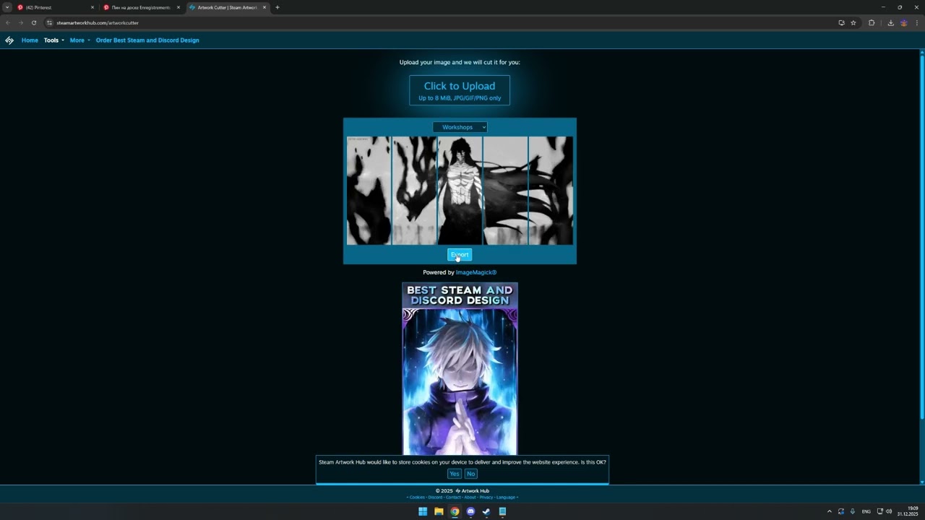The width and height of the screenshot is (925, 520).
Task: Open Windows Start menu
Action: coord(423,511)
